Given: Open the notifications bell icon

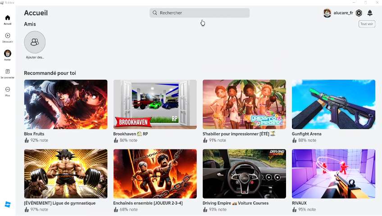Looking at the screenshot, I should pyautogui.click(x=370, y=13).
